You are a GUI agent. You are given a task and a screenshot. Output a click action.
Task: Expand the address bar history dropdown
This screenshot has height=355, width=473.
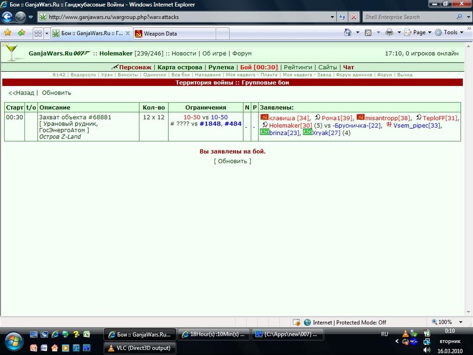click(332, 17)
